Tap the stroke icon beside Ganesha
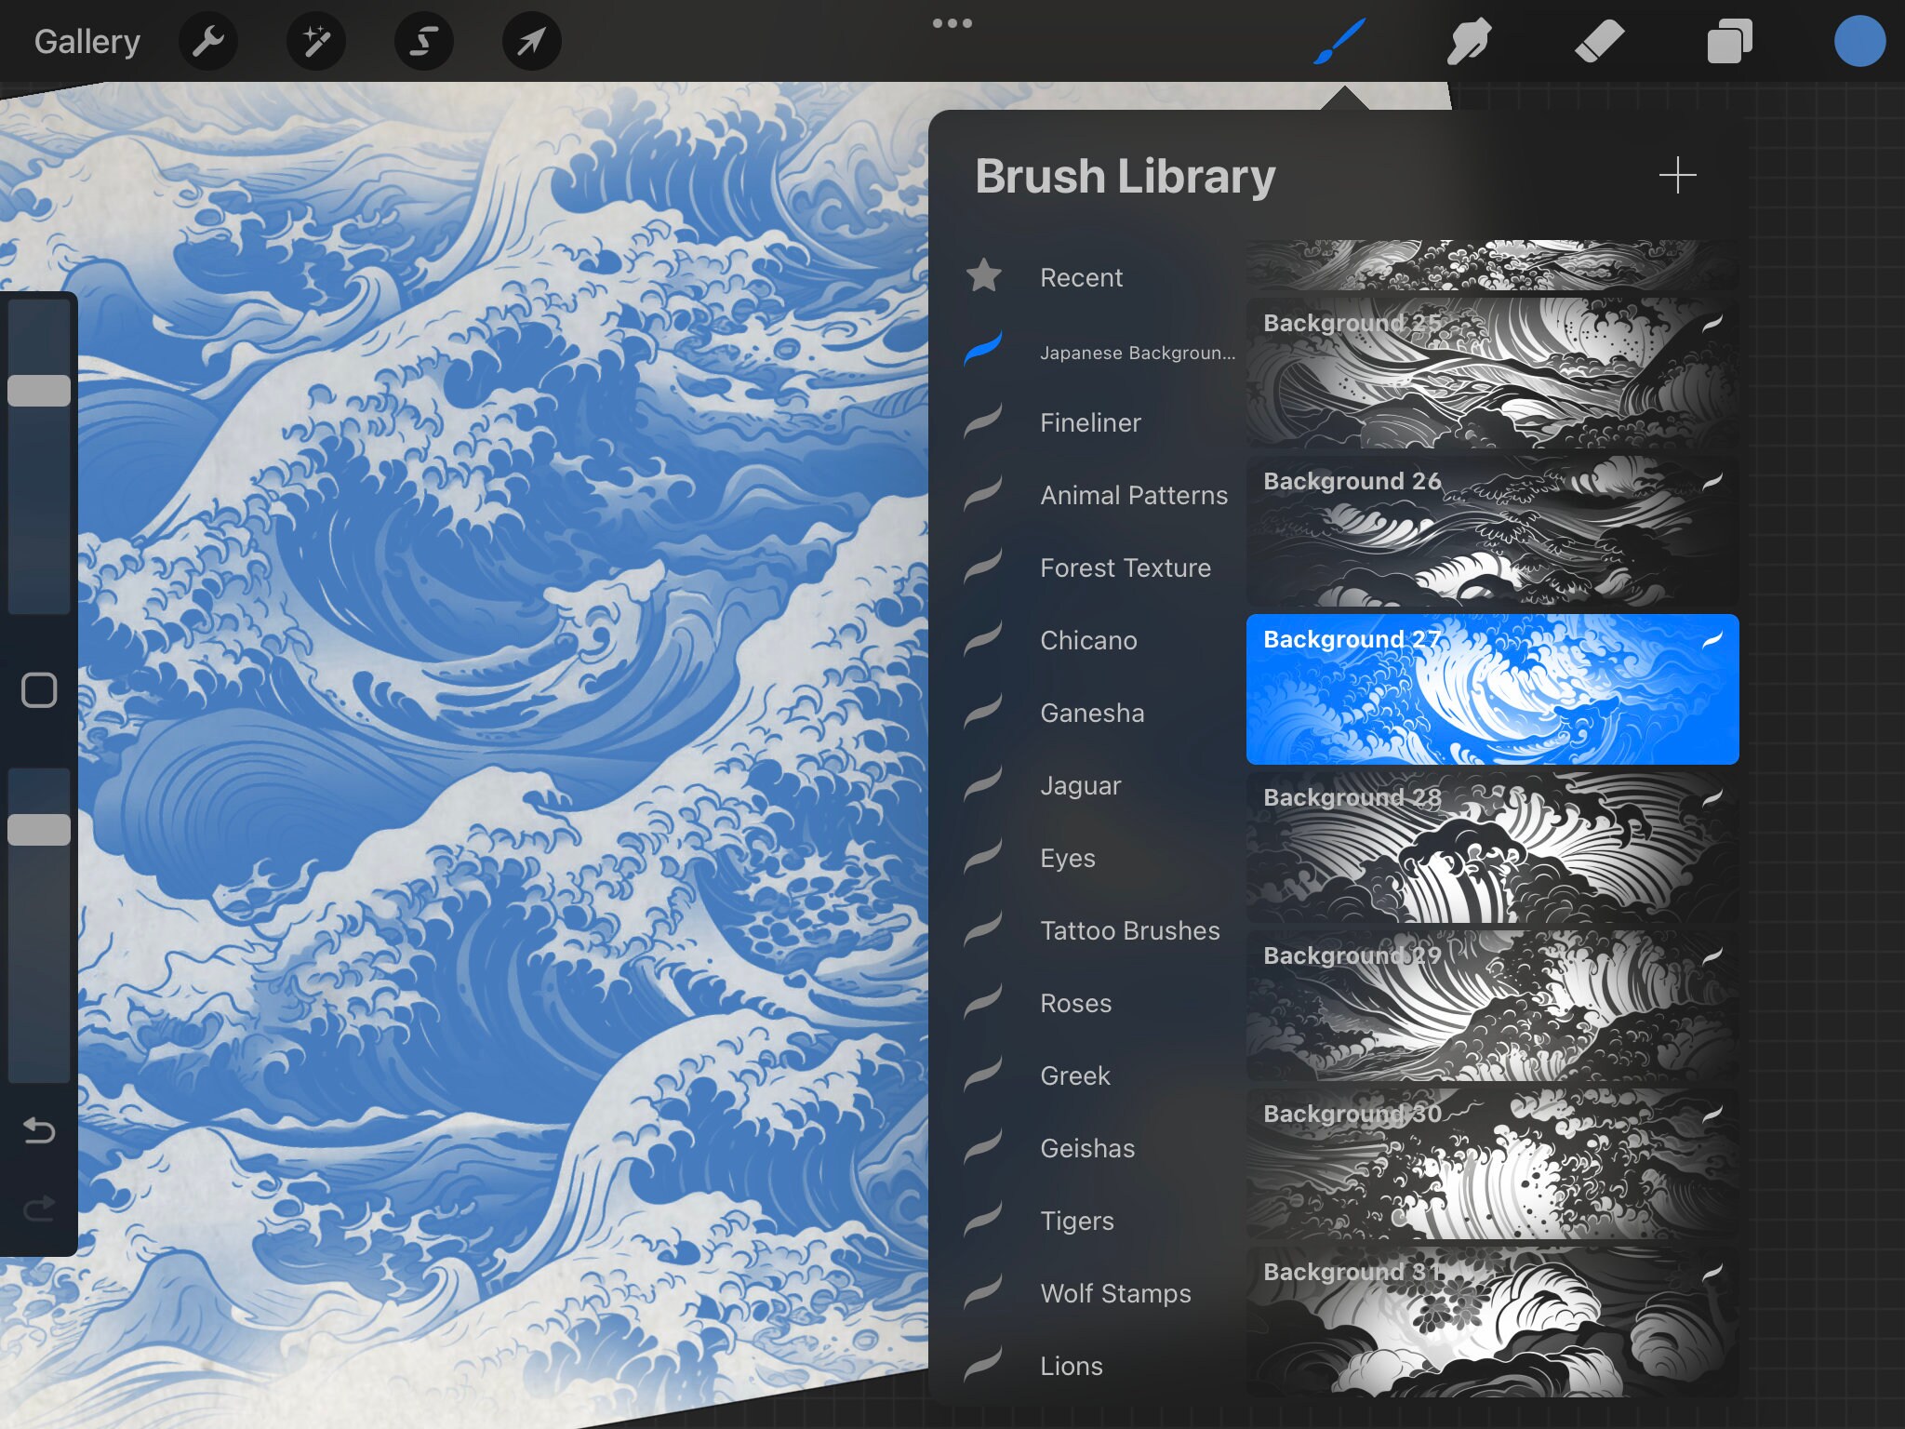Viewport: 1905px width, 1429px height. (983, 711)
